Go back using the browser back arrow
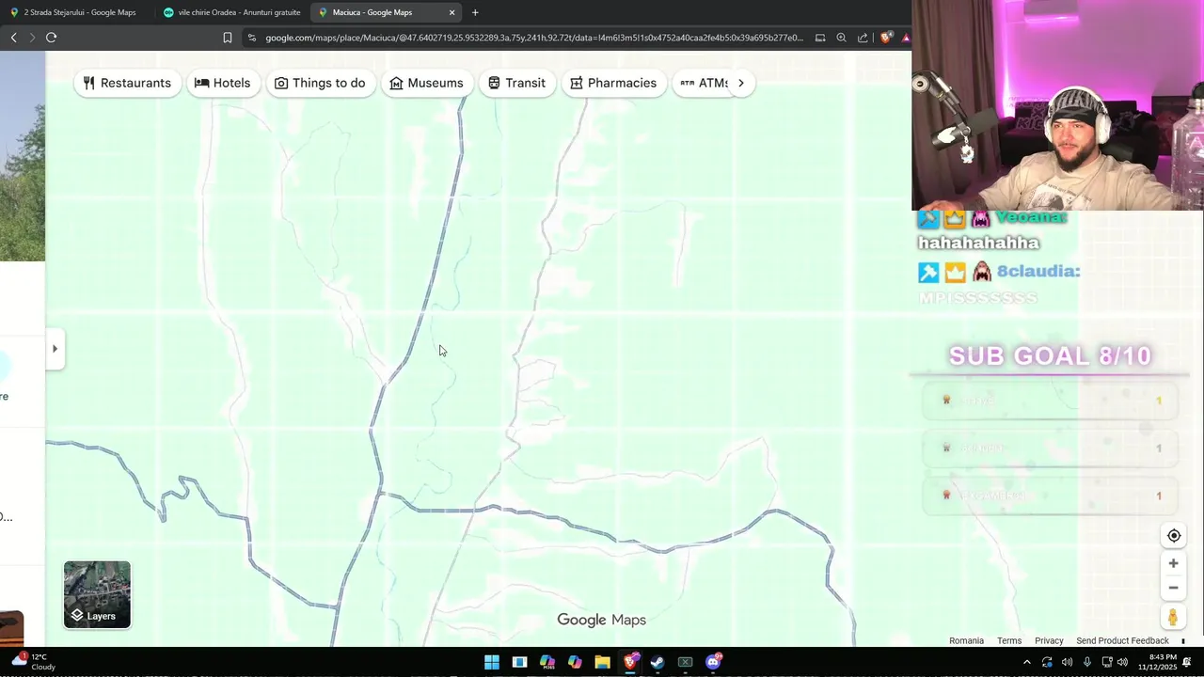Viewport: 1204px width, 677px height. [13, 38]
